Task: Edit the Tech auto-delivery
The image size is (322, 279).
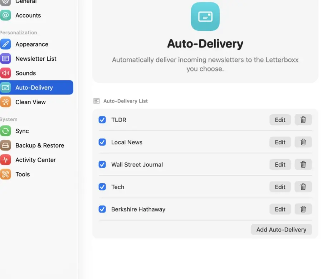Action: (280, 187)
